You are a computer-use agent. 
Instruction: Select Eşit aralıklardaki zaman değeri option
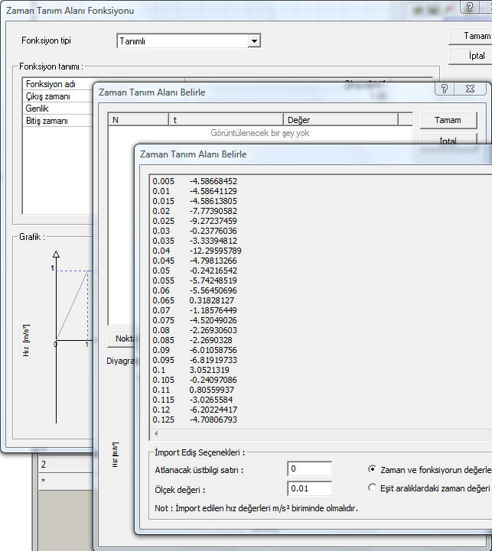[372, 488]
